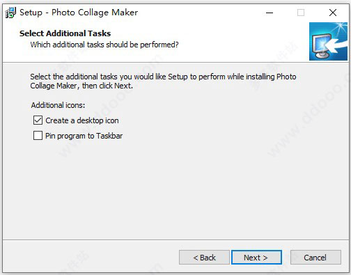
Task: Minimize the setup window
Action: [270, 13]
